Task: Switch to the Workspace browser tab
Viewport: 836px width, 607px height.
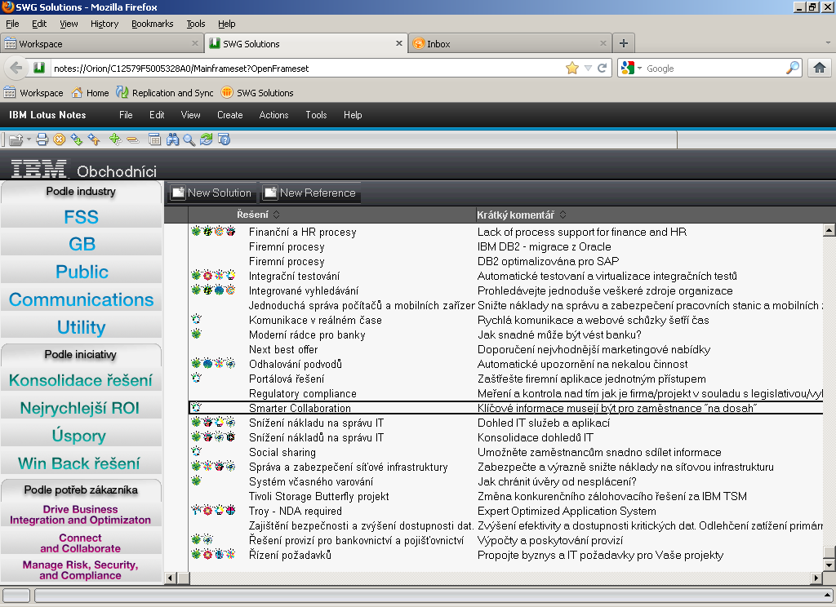Action: 102,44
